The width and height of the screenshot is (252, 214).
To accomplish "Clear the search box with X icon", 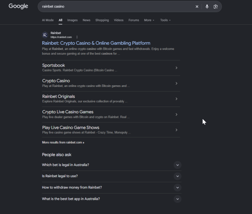I will [x=197, y=7].
